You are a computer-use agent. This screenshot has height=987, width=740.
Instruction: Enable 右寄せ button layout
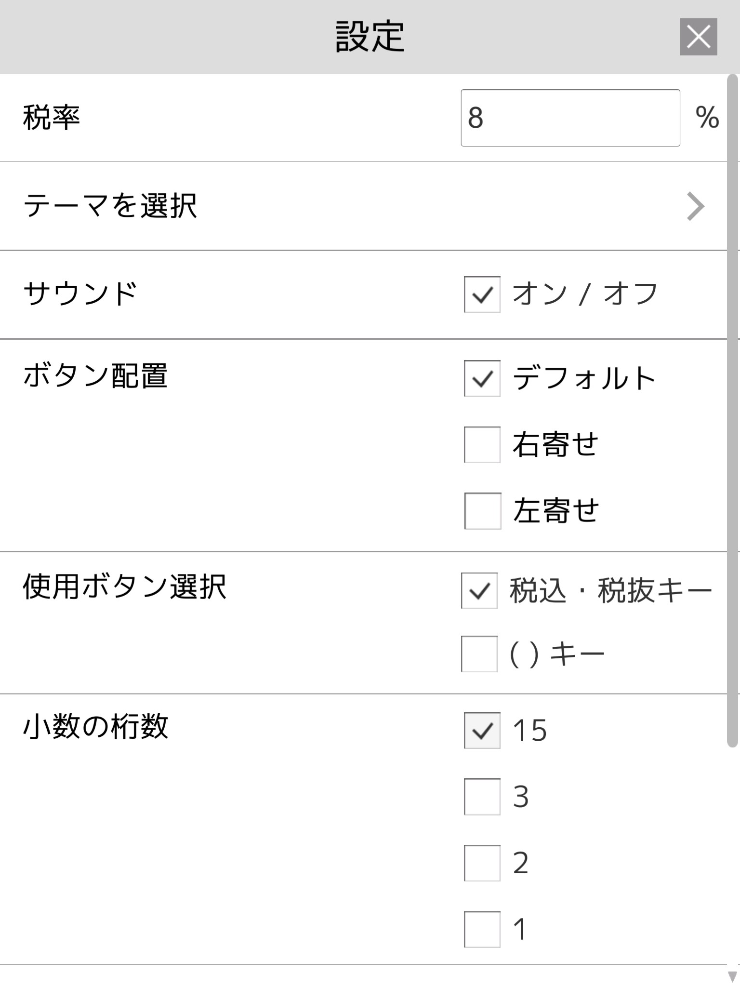point(482,444)
